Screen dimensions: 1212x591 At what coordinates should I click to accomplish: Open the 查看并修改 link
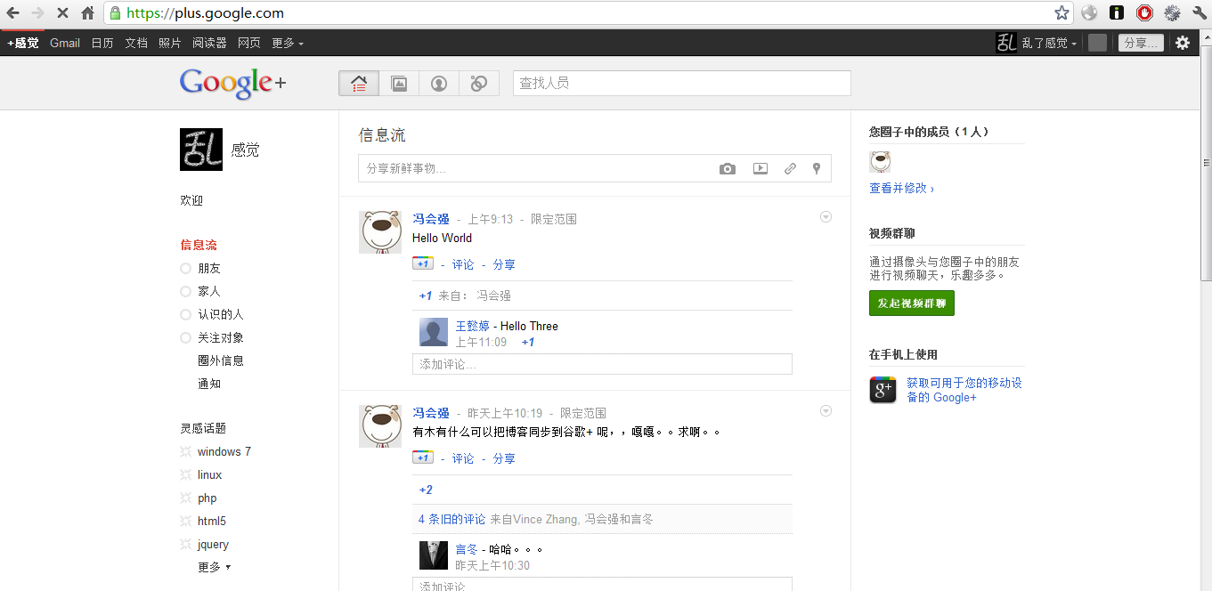coord(901,188)
